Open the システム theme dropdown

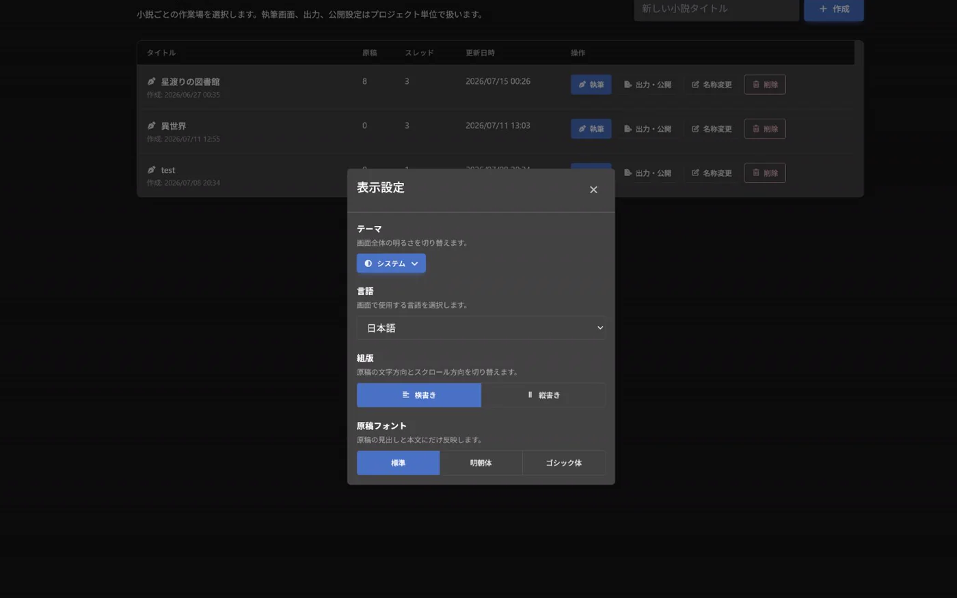click(391, 264)
